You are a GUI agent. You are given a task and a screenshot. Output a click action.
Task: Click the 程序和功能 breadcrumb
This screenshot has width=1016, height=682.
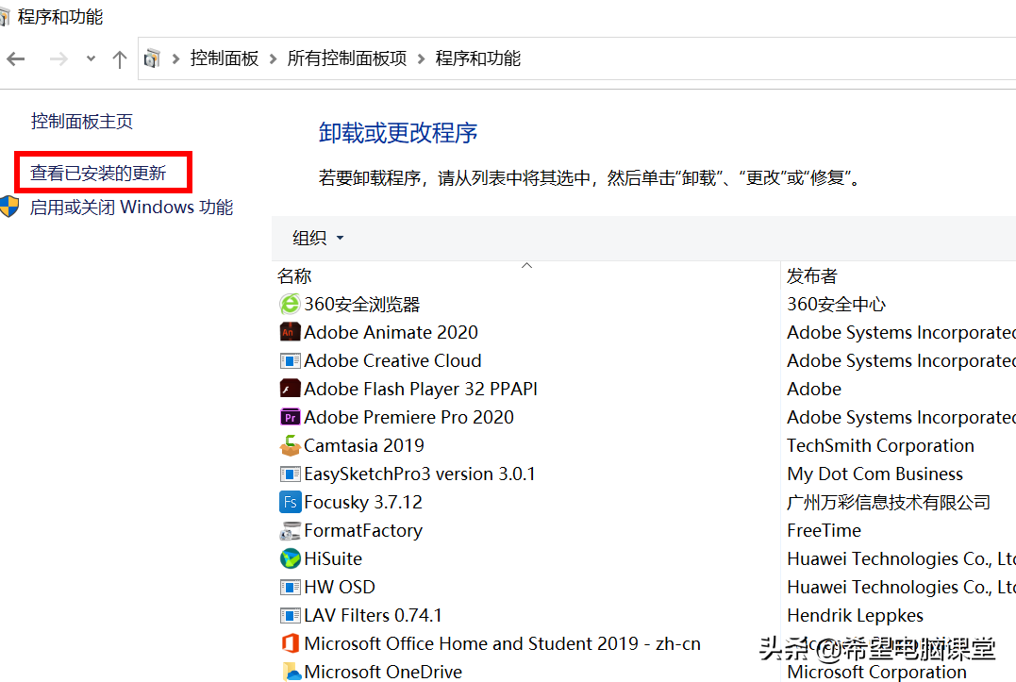pos(478,58)
